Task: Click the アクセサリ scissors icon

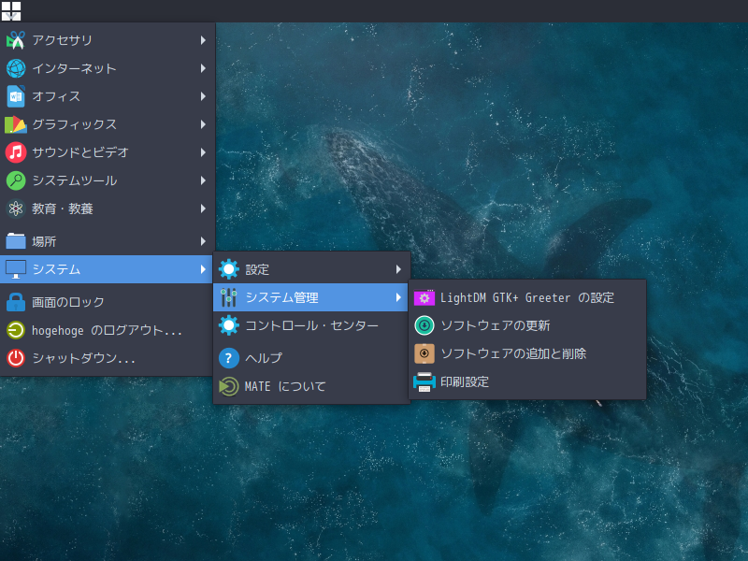Action: tap(15, 40)
